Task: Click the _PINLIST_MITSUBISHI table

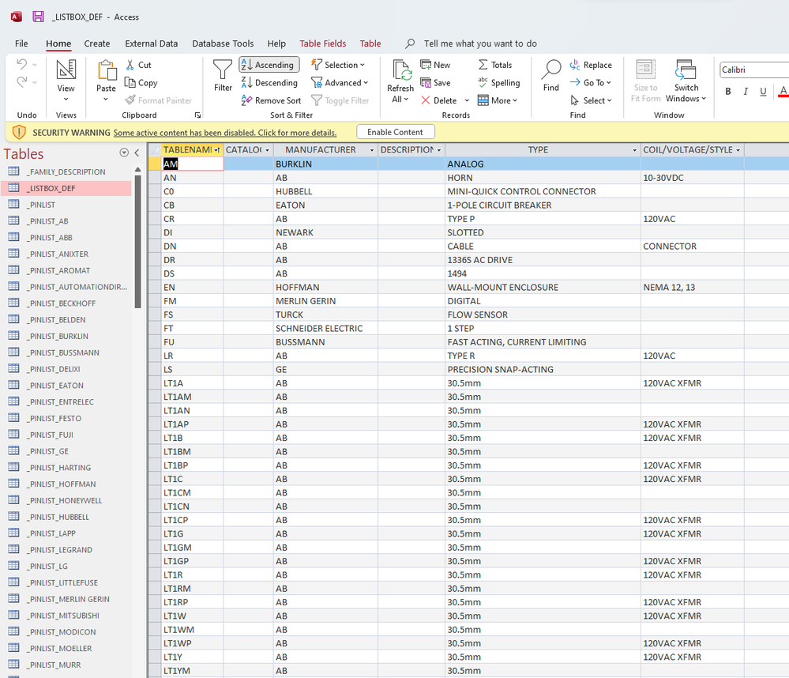Action: 66,615
